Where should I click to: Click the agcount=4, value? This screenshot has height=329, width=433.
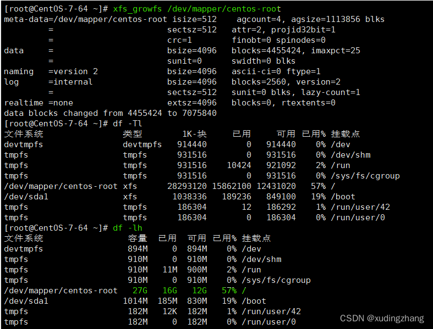pyautogui.click(x=261, y=19)
